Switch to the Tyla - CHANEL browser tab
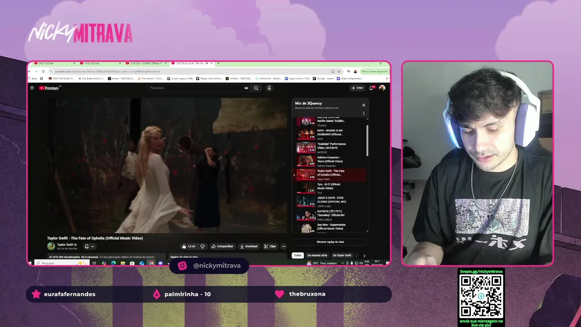581x327 pixels. [x=145, y=64]
